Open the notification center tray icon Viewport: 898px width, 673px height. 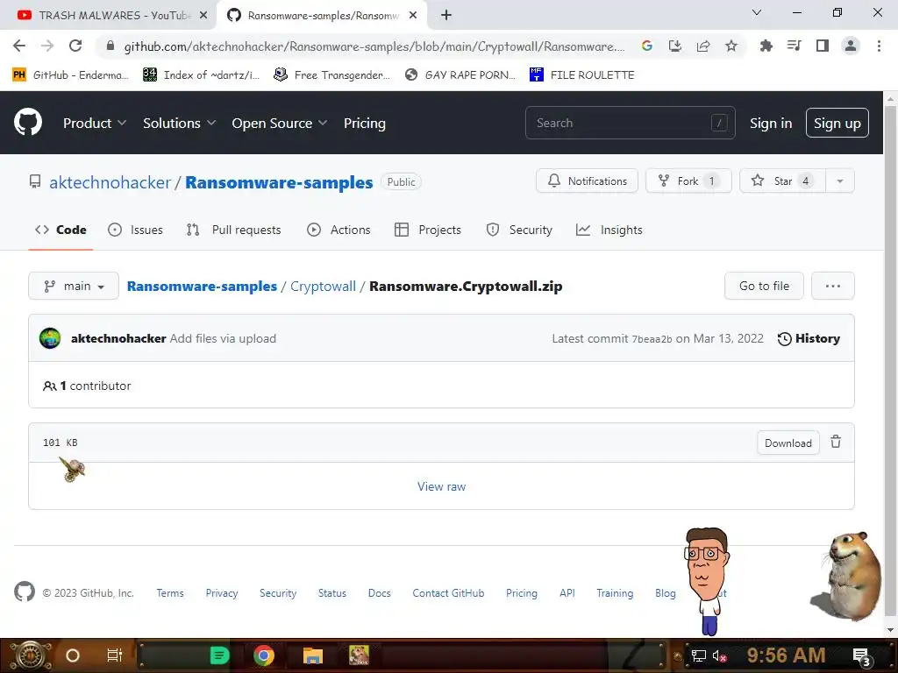(861, 656)
